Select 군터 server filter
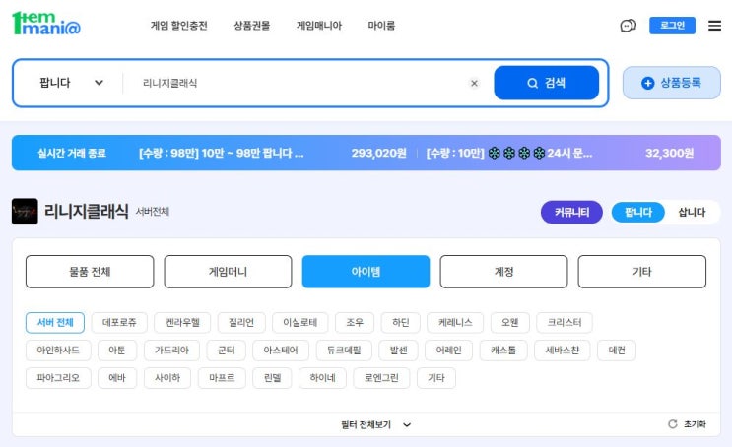This screenshot has width=732, height=447. point(227,351)
